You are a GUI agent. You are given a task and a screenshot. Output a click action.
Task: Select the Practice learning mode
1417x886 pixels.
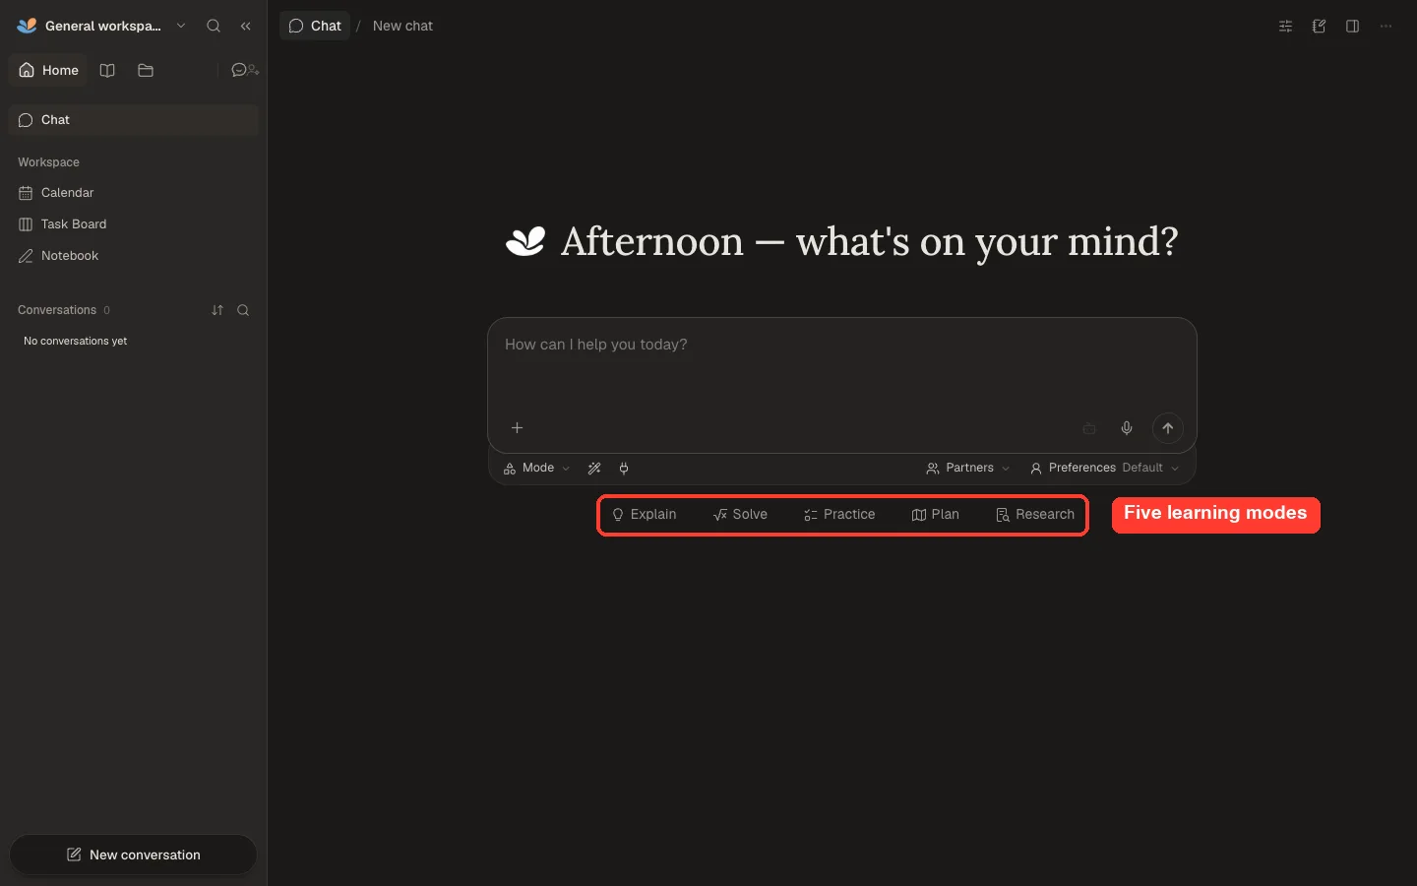[839, 515]
